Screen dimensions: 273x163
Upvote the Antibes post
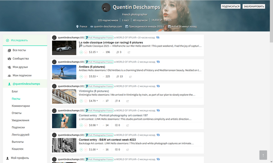point(81,77)
